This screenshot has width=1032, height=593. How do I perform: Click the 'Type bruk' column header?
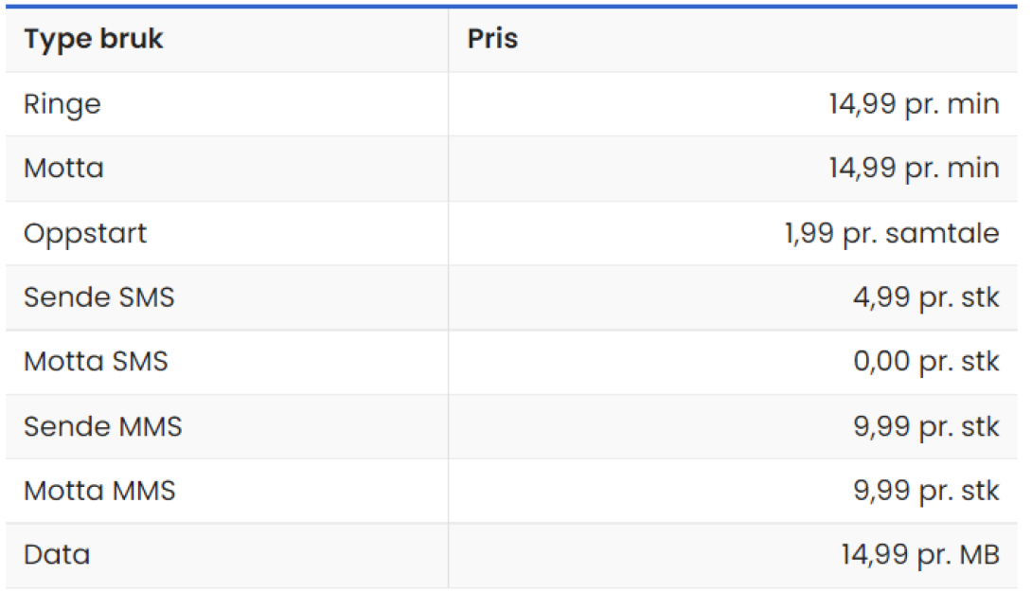tap(94, 40)
